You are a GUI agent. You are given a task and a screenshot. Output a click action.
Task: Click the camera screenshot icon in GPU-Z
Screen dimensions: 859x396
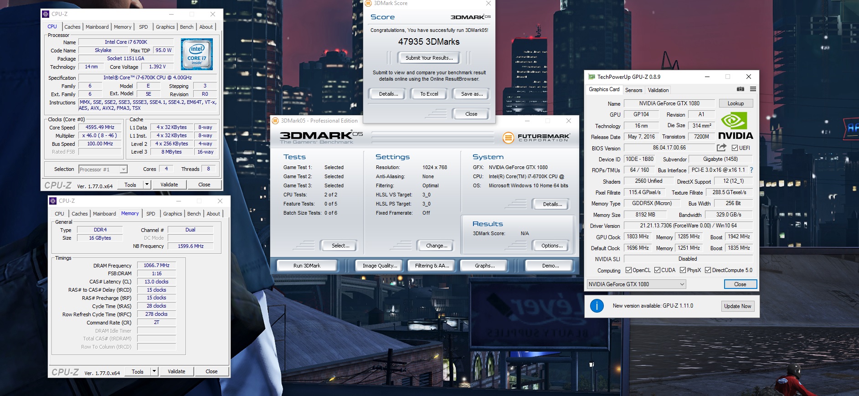741,89
